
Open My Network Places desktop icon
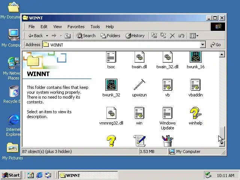coord(14,63)
